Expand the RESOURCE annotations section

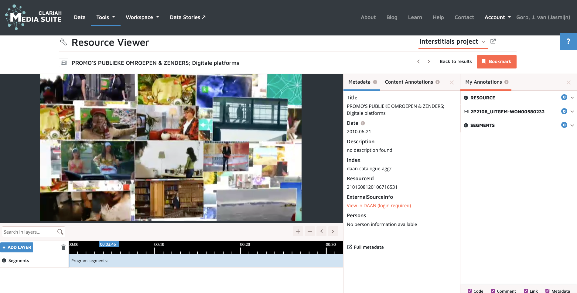coord(572,98)
